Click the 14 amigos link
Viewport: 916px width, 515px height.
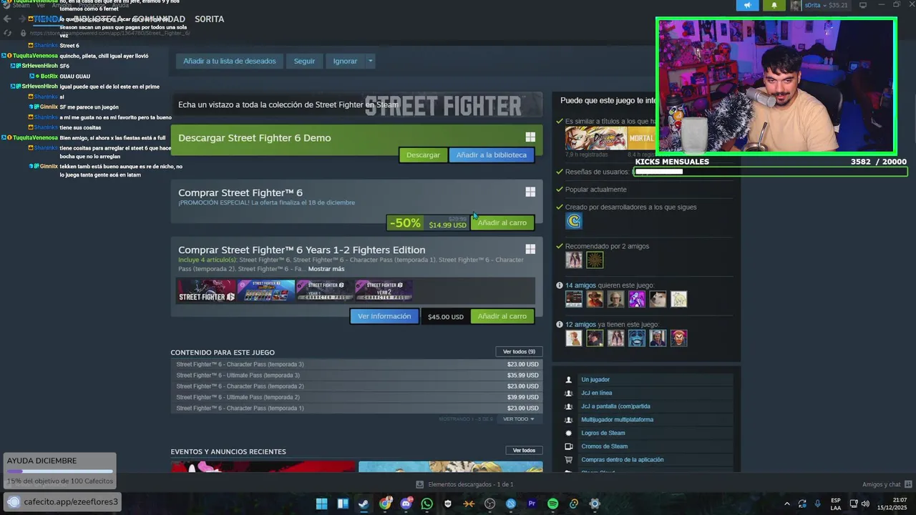[580, 285]
